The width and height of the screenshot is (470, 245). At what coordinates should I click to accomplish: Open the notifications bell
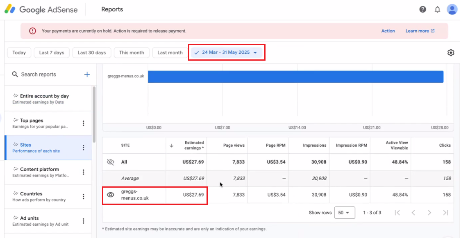pos(437,9)
